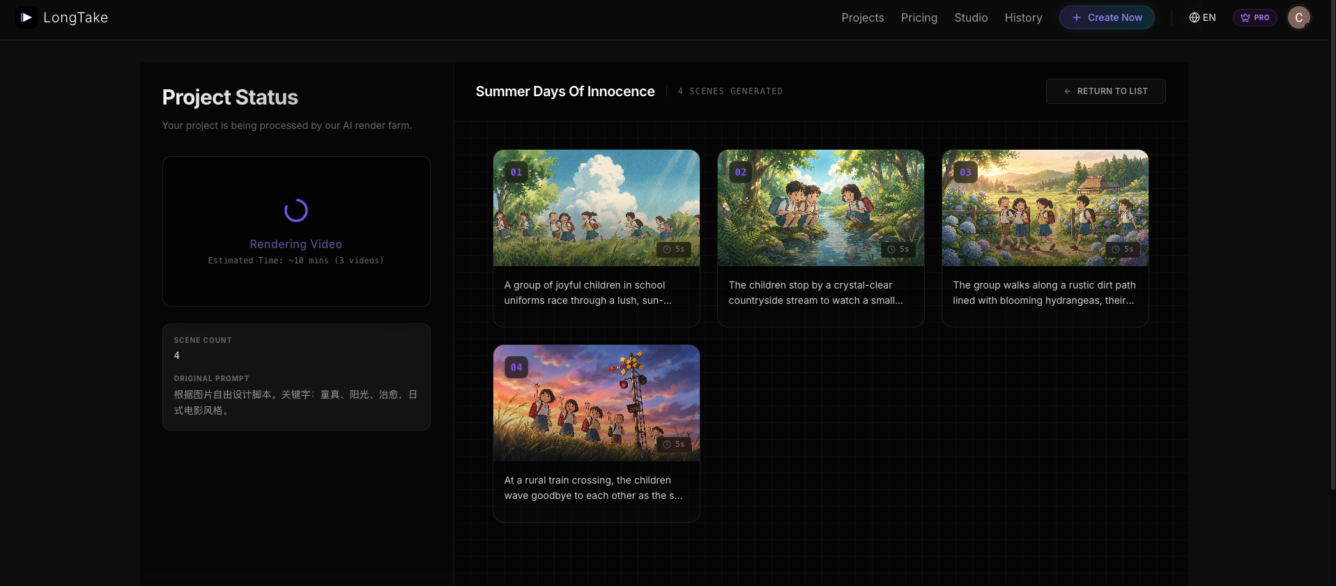This screenshot has height=586, width=1336.
Task: Click the PRO crown badge
Action: [x=1254, y=17]
